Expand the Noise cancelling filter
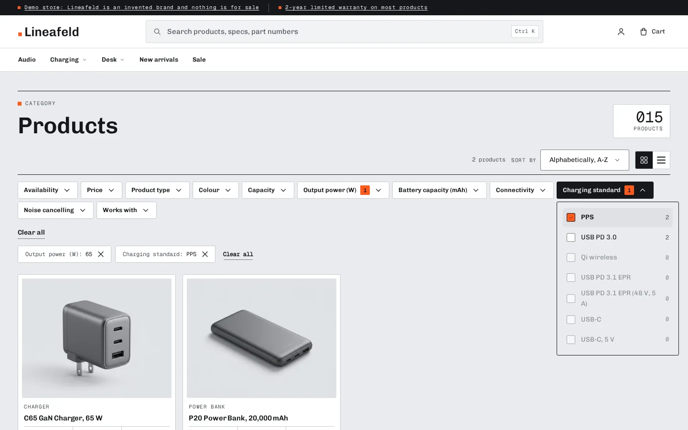The image size is (688, 430). coord(55,210)
